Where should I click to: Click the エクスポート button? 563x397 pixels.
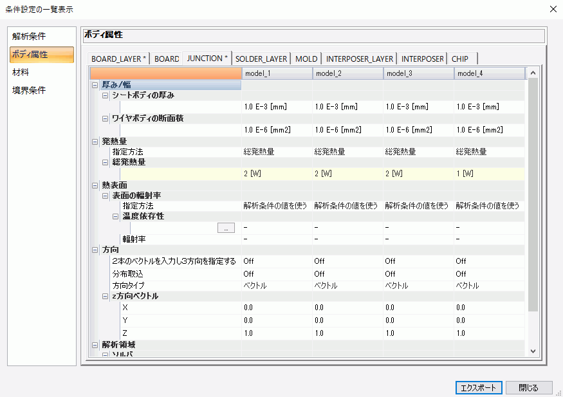click(478, 388)
